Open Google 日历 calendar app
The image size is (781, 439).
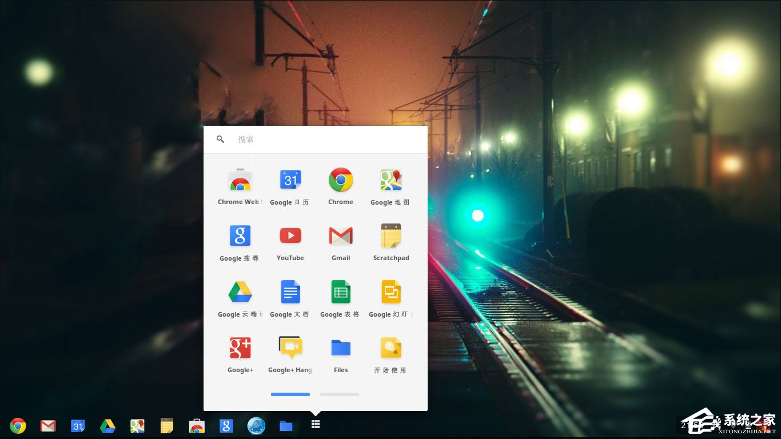[290, 179]
